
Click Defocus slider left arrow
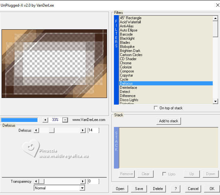[36, 130]
